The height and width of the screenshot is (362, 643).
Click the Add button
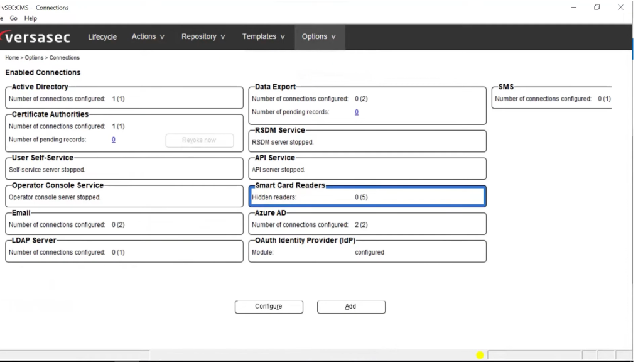pos(351,307)
